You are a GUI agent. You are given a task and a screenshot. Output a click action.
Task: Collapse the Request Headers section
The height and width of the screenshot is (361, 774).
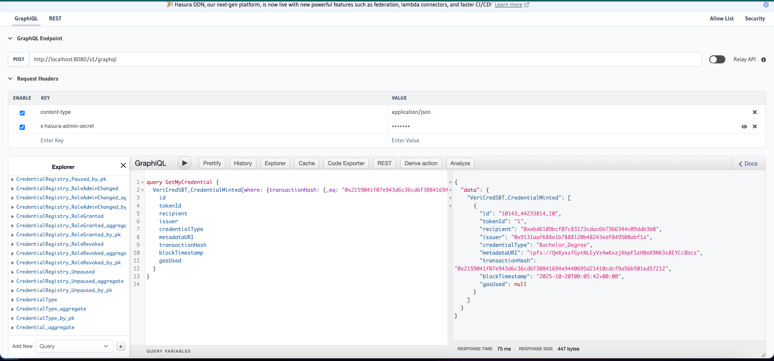tap(10, 79)
